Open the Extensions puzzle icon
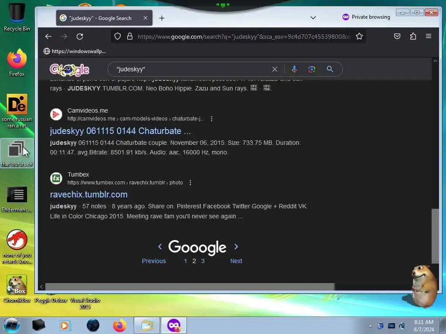This screenshot has width=446, height=334. pyautogui.click(x=413, y=36)
